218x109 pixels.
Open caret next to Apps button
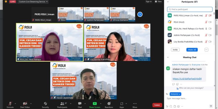click(126, 103)
